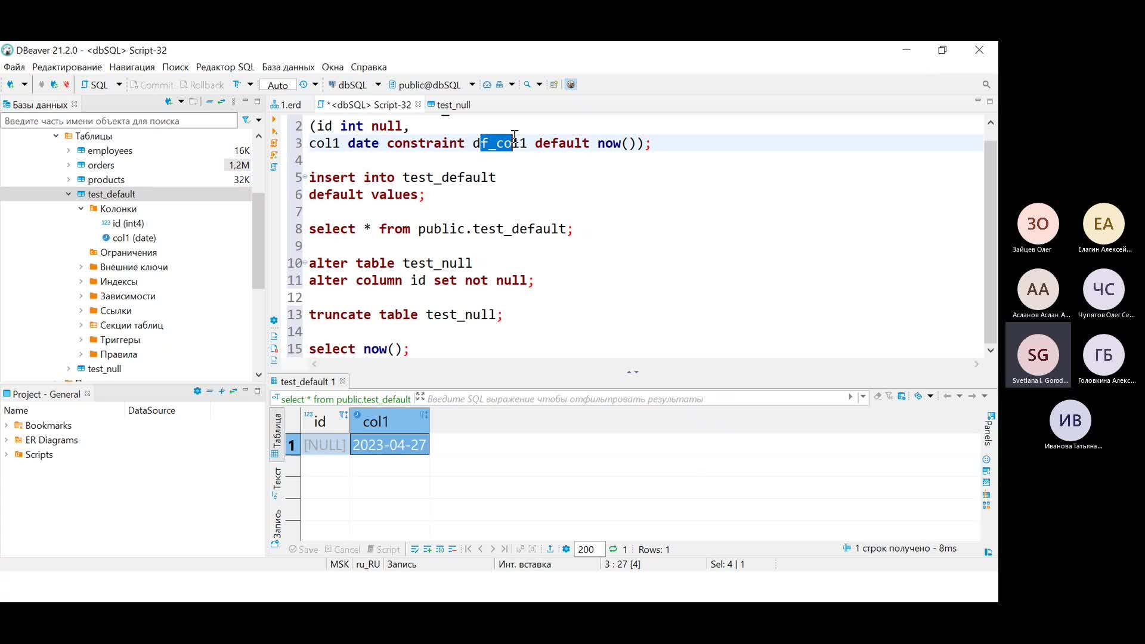Click the execute script icon in editor gutter
This screenshot has width=1145, height=644.
point(274,143)
